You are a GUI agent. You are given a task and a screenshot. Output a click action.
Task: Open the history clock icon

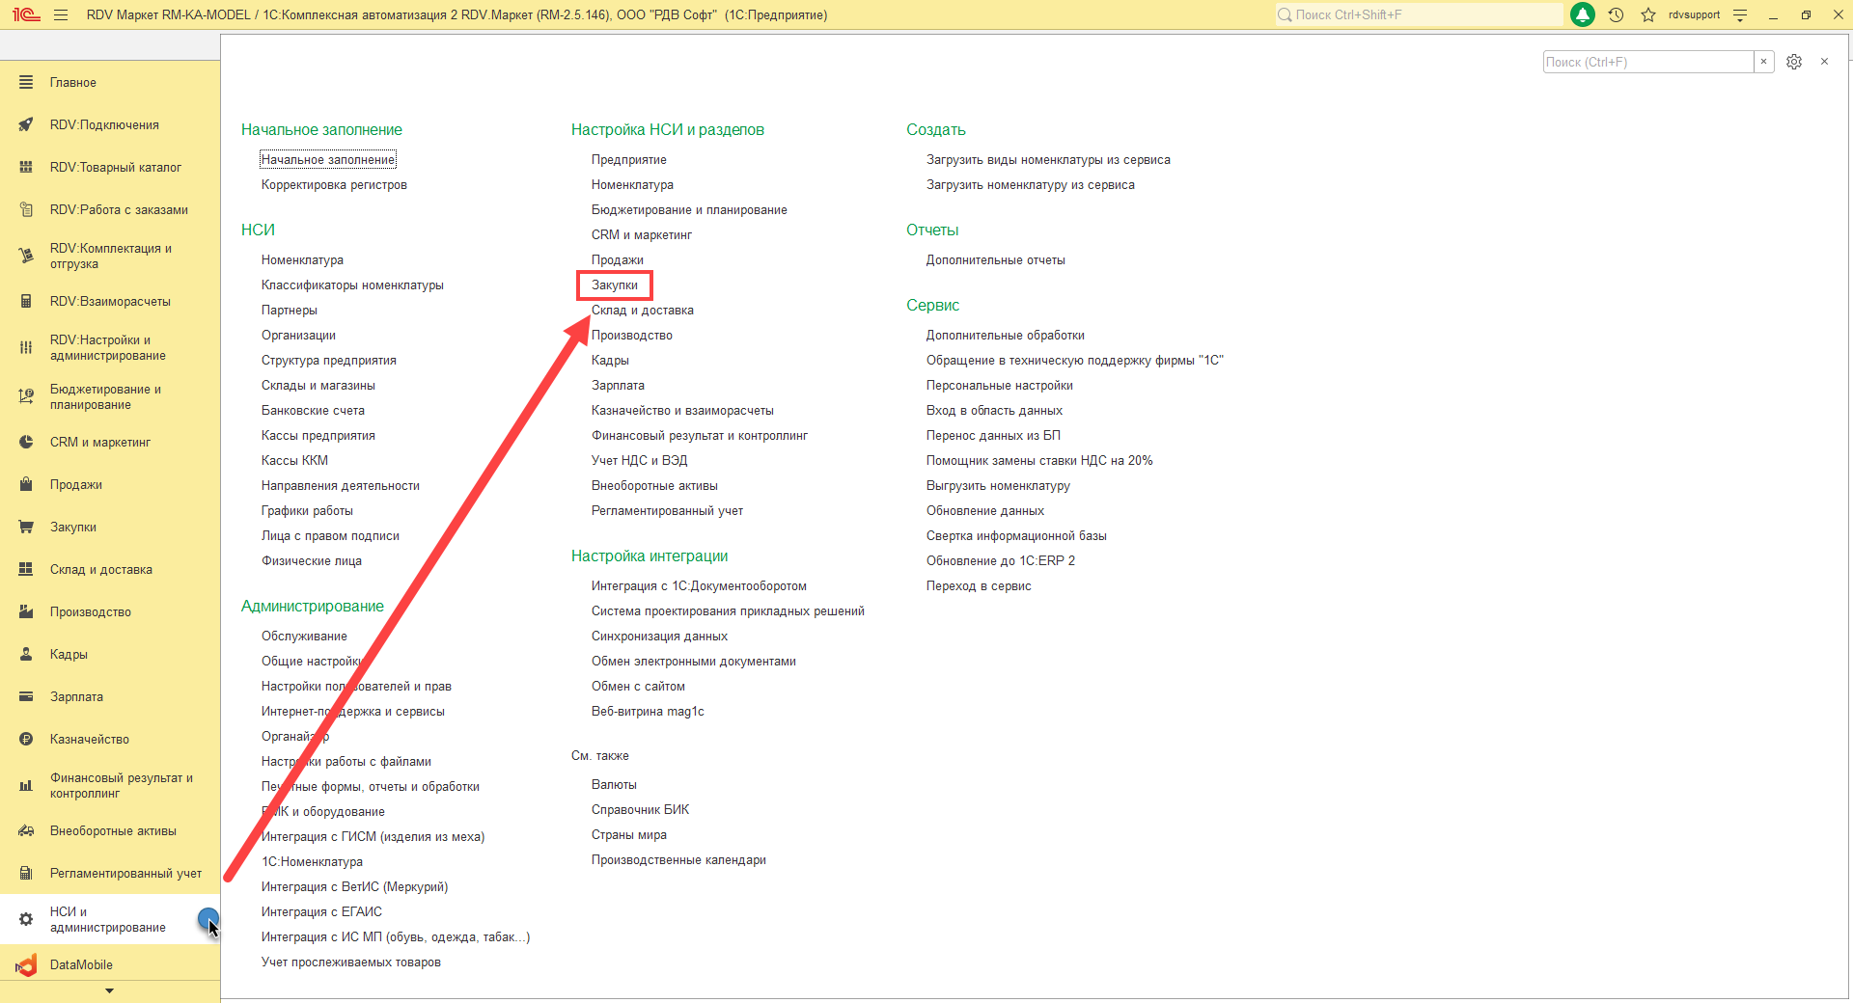pos(1617,14)
